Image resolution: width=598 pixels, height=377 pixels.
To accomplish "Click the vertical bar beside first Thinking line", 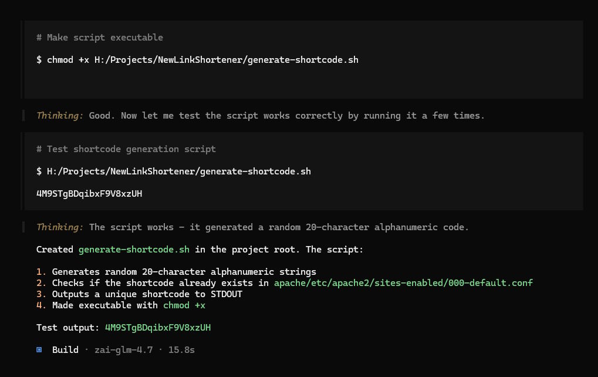I will click(x=23, y=115).
